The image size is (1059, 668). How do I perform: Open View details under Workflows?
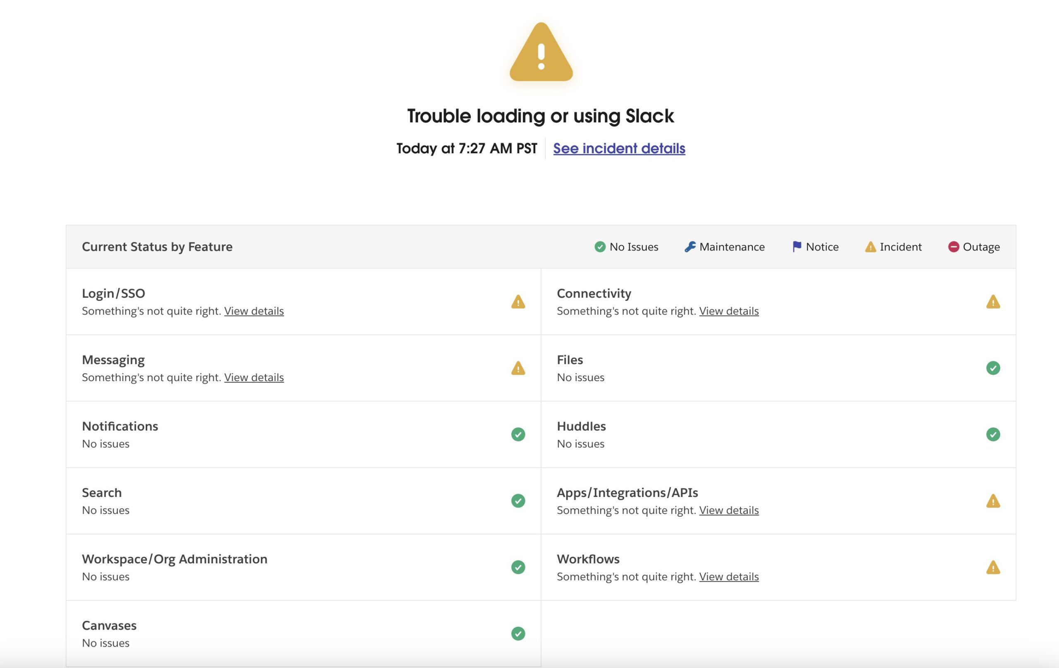[729, 577]
